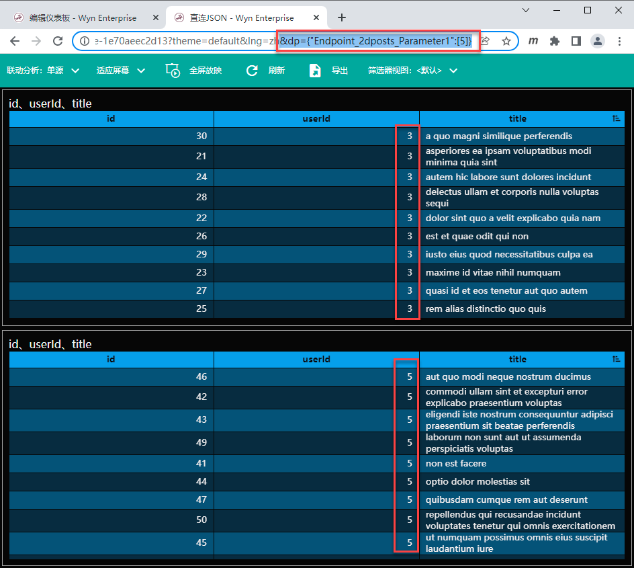Go back to the previous page
This screenshot has width=634, height=568.
[15, 41]
